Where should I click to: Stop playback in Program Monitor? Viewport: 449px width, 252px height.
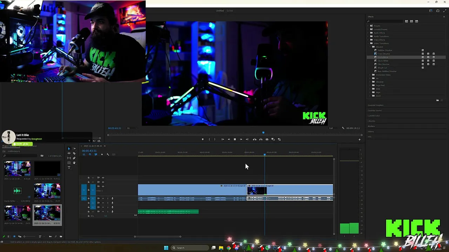click(x=235, y=139)
